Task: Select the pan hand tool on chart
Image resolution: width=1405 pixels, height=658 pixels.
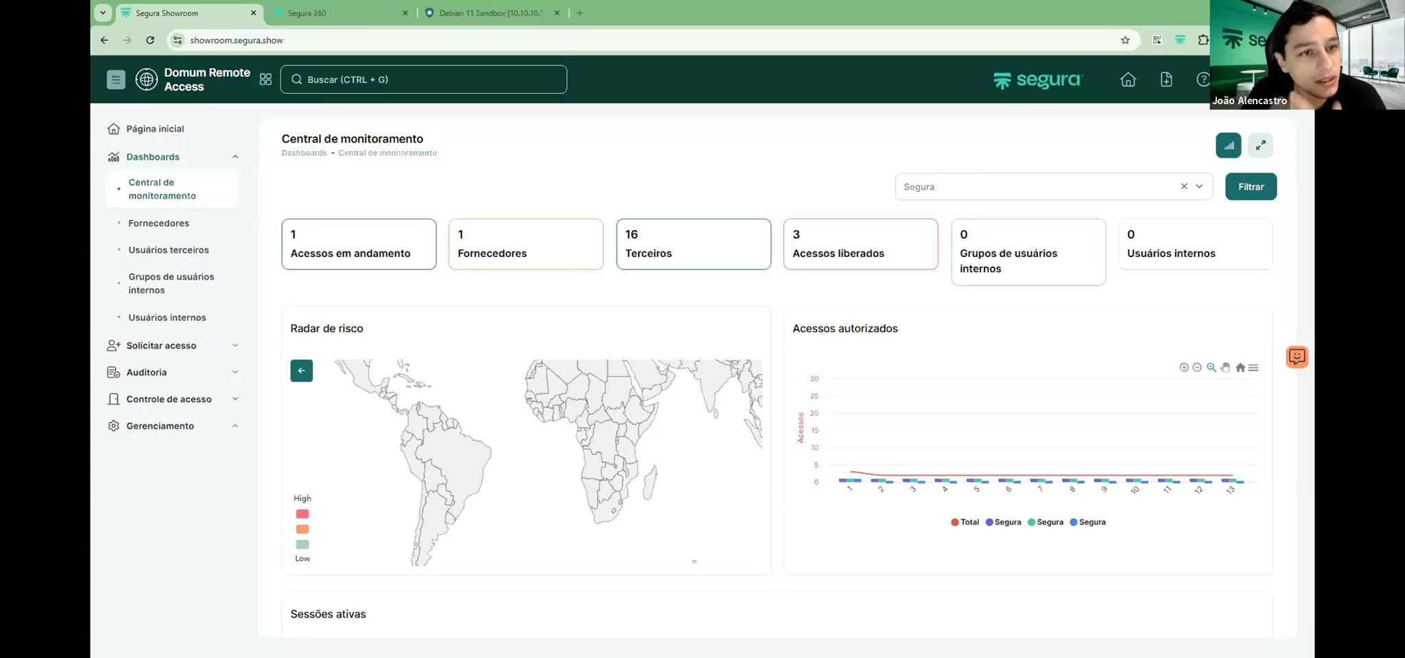Action: 1225,367
